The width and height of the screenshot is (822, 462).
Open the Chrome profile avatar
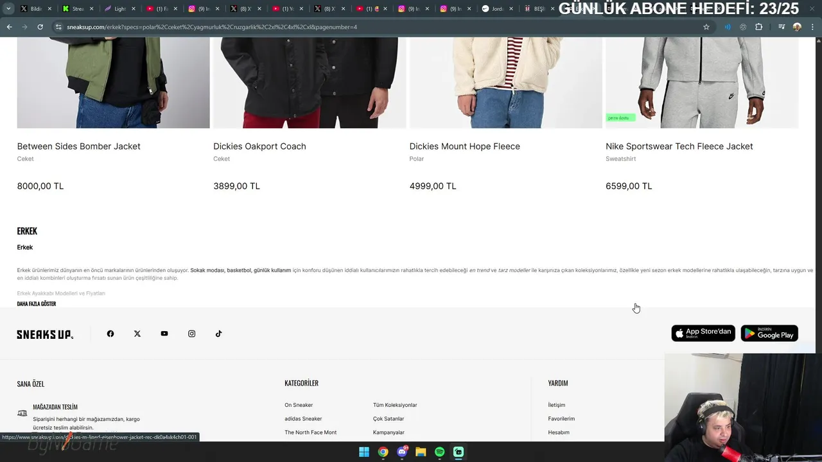pyautogui.click(x=797, y=27)
